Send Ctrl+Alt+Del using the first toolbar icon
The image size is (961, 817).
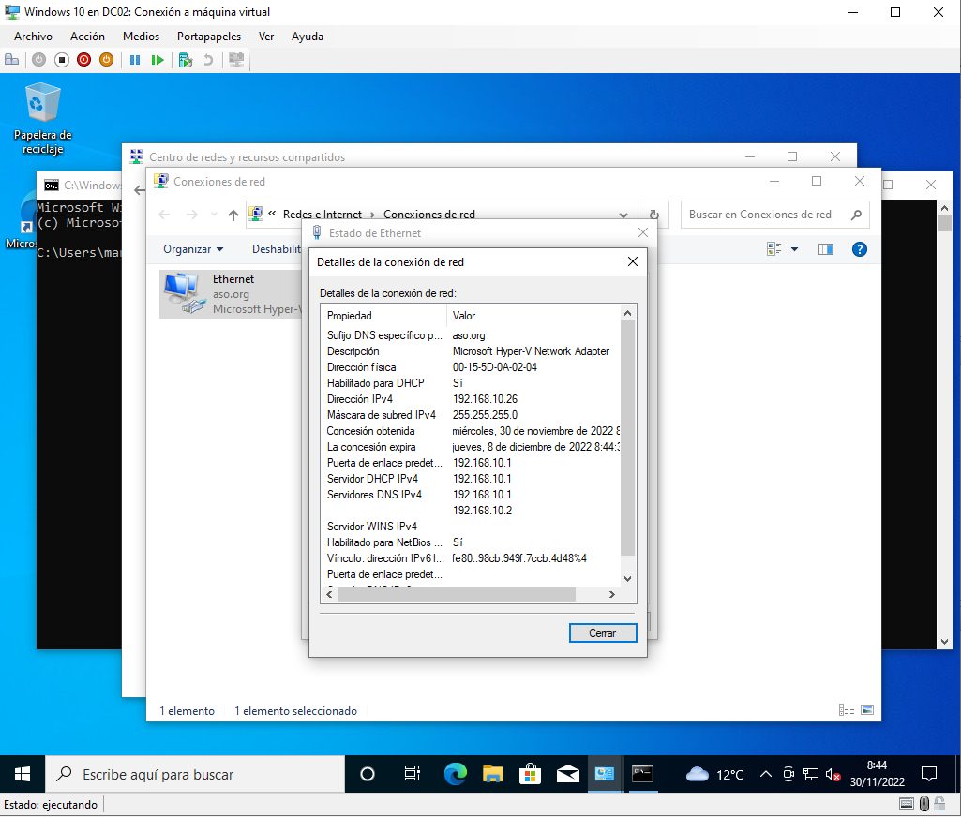point(12,60)
